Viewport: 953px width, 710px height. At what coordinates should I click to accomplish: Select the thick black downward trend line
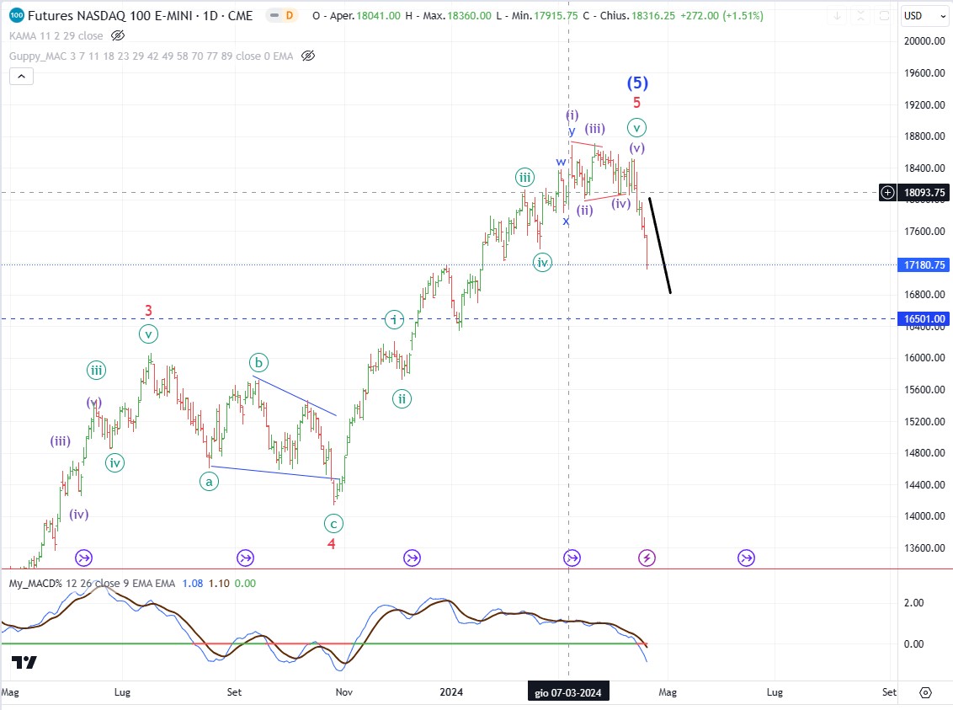(660, 246)
